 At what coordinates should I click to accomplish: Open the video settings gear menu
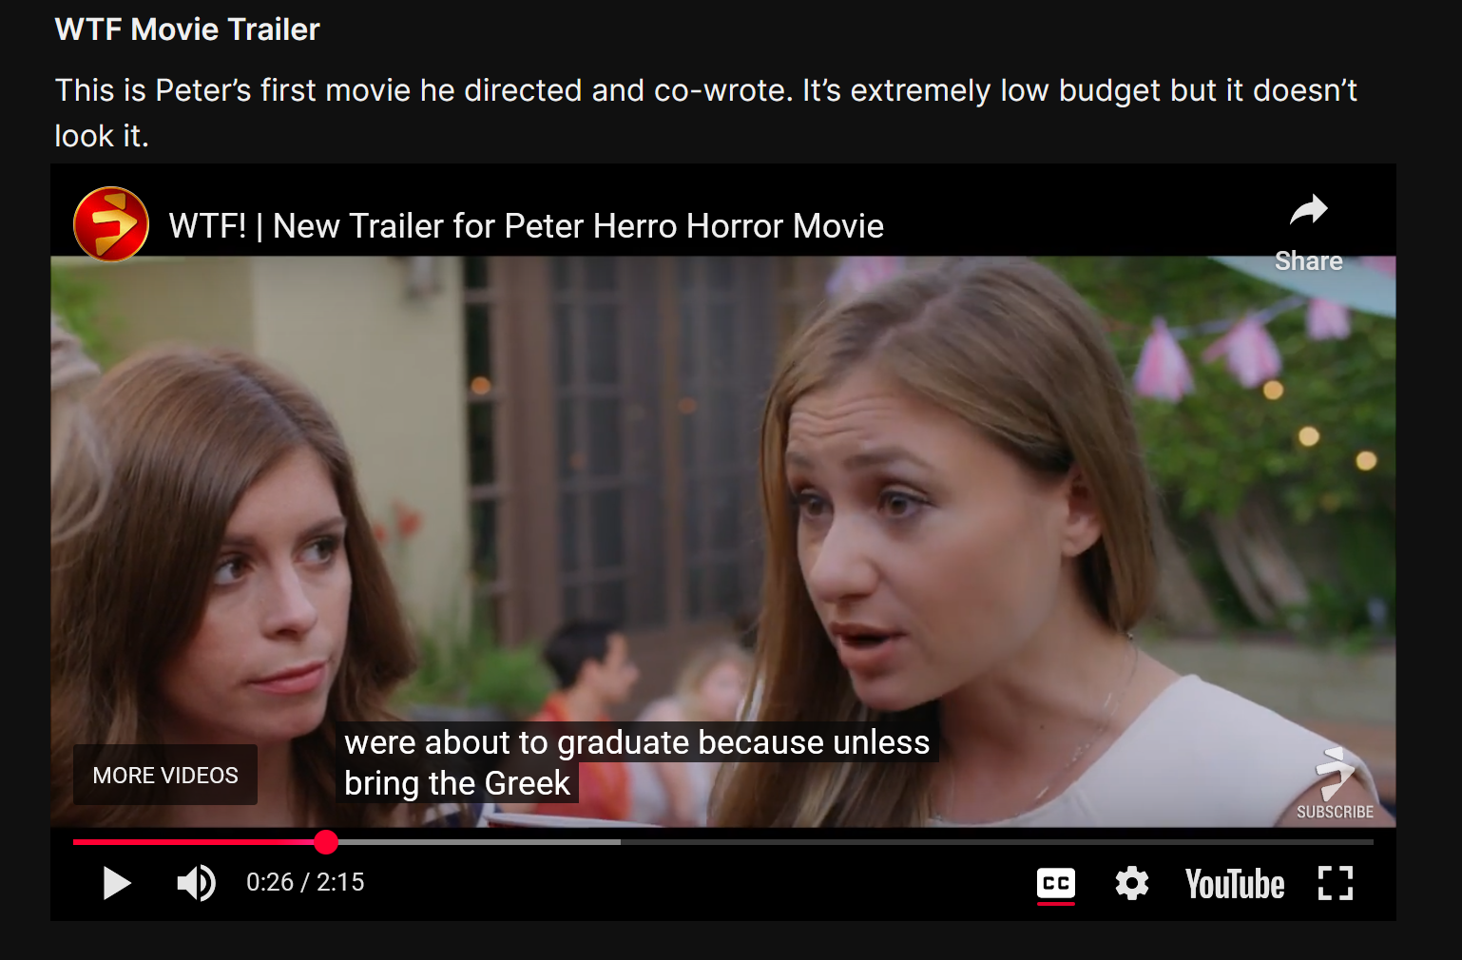click(x=1132, y=883)
